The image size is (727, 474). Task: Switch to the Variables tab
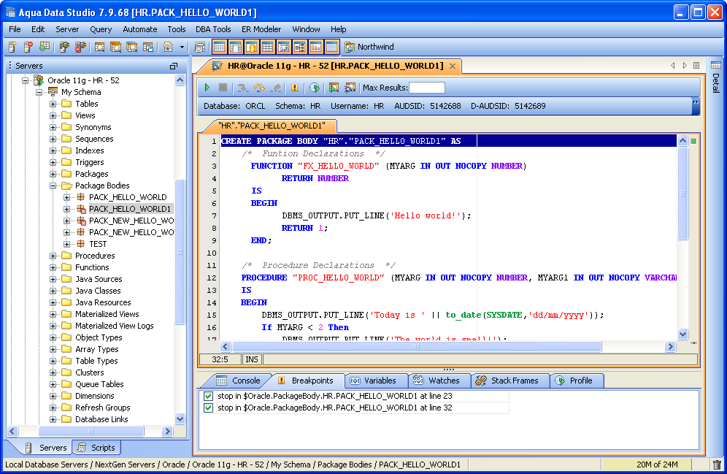(373, 381)
